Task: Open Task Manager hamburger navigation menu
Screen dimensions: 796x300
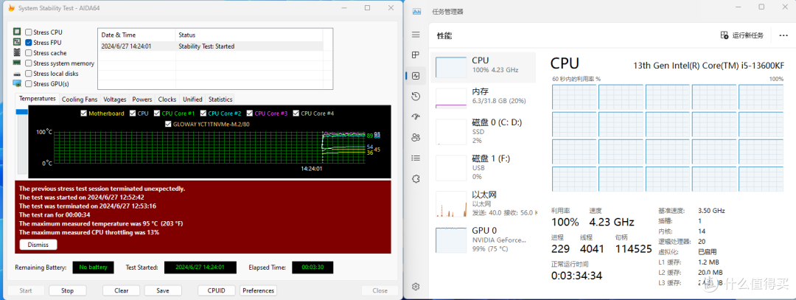Action: 416,35
